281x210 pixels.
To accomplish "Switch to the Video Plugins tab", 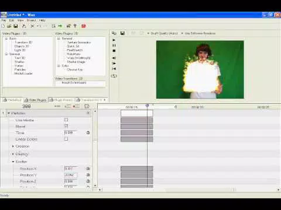I will (35, 100).
